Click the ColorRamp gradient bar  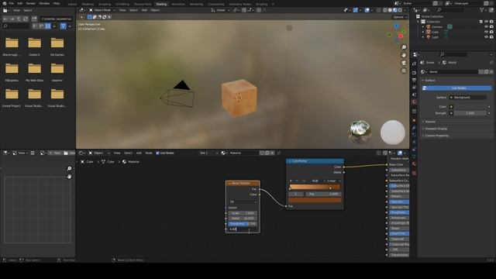click(x=315, y=188)
